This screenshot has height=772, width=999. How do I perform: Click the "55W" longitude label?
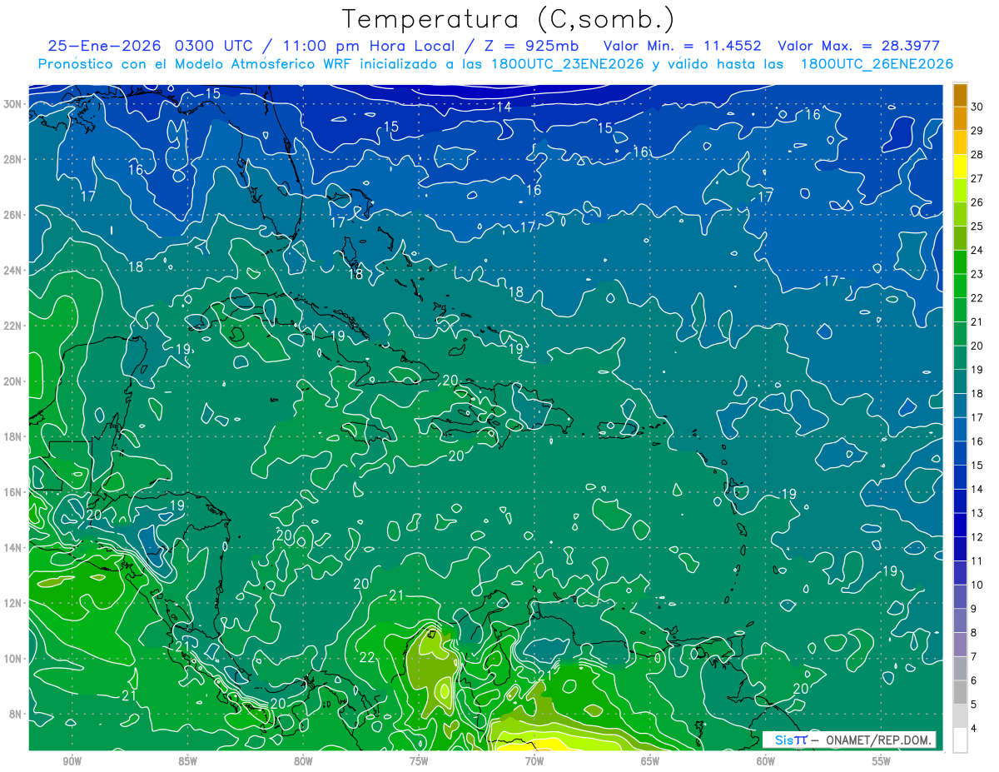(x=882, y=761)
